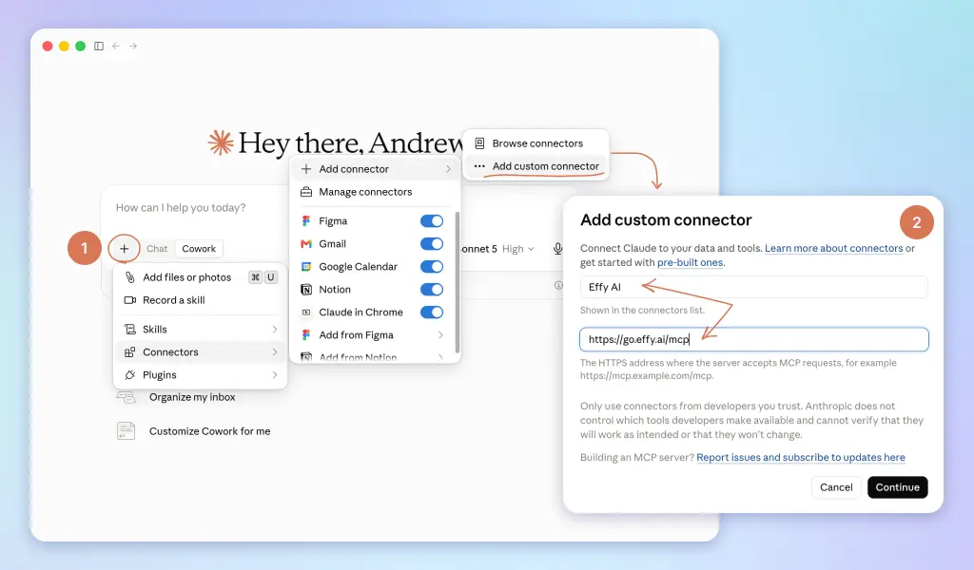This screenshot has height=570, width=974.
Task: Expand the Skills submenu chevron
Action: [275, 330]
